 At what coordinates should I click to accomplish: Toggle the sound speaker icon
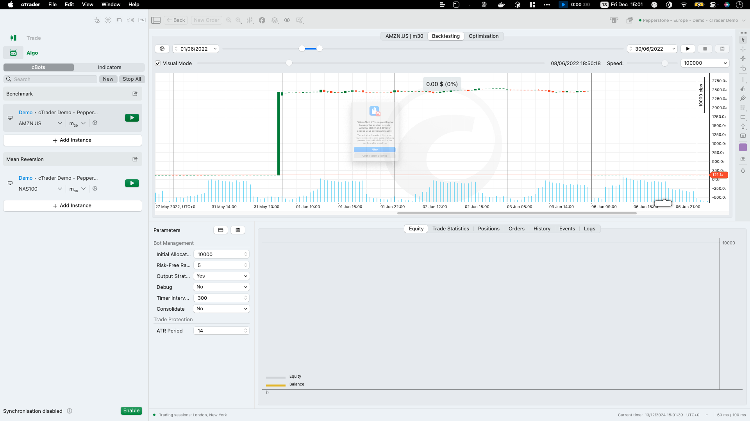pos(130,20)
